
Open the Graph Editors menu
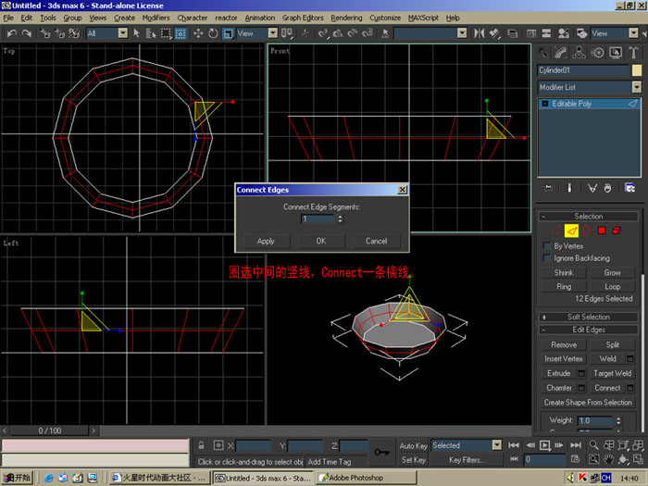[x=303, y=18]
